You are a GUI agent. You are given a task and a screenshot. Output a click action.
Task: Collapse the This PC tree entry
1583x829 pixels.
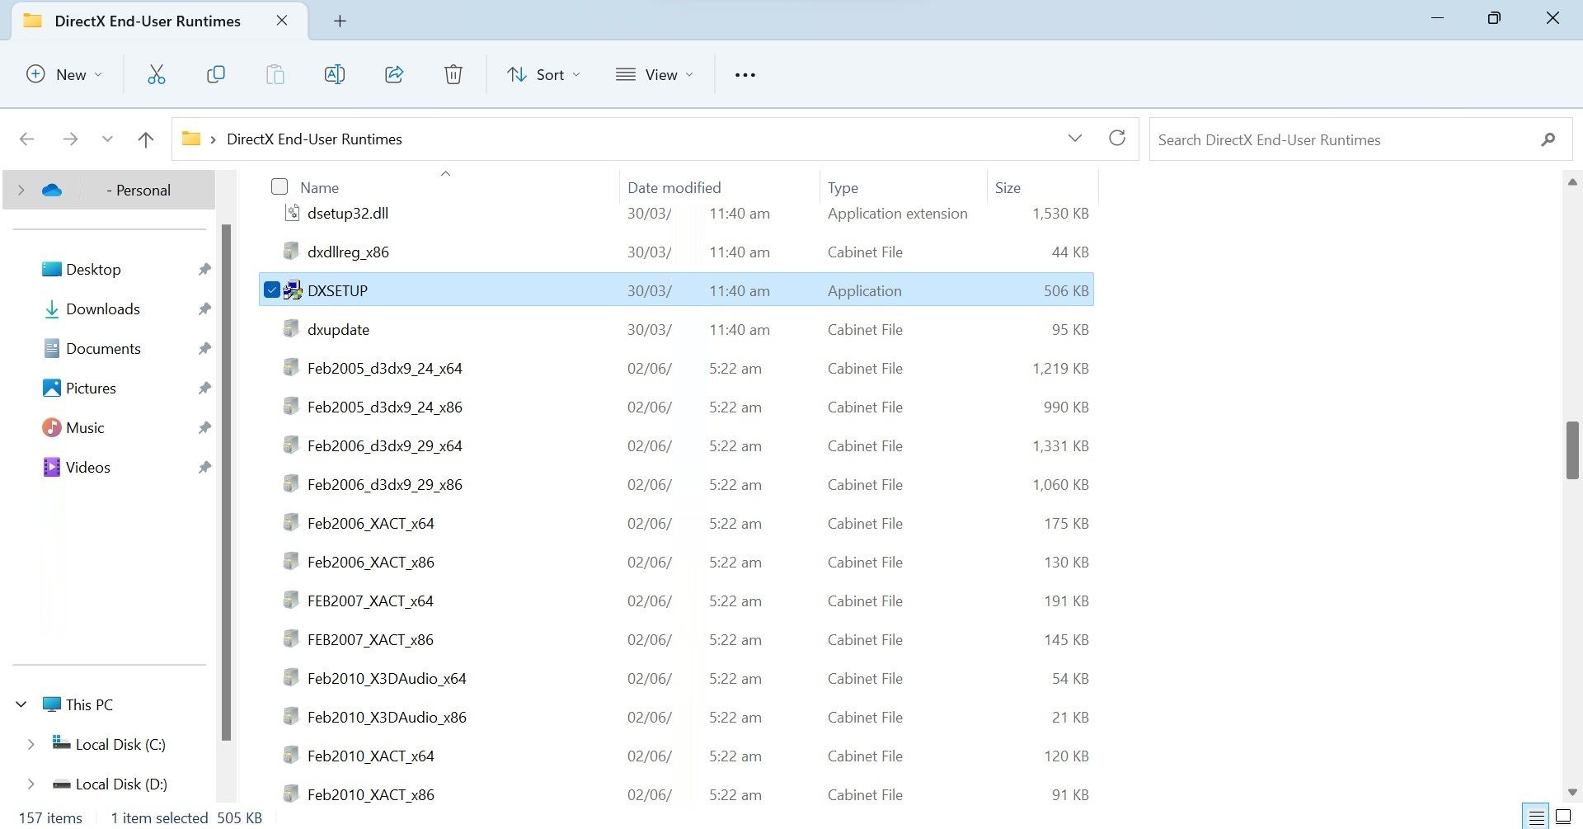pos(21,704)
